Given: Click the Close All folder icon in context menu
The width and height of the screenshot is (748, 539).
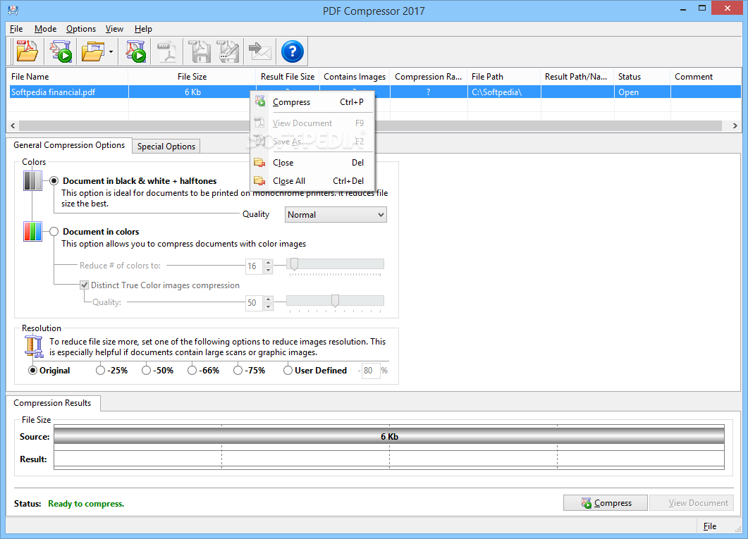Looking at the screenshot, I should click(259, 180).
